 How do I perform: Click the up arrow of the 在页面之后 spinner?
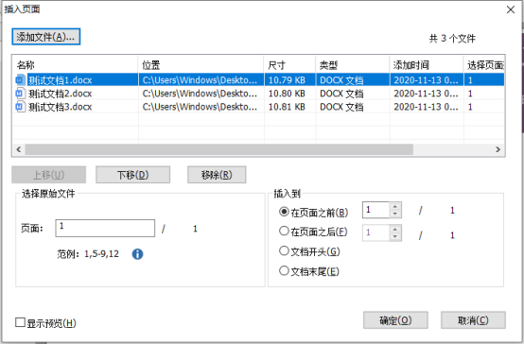click(x=395, y=229)
